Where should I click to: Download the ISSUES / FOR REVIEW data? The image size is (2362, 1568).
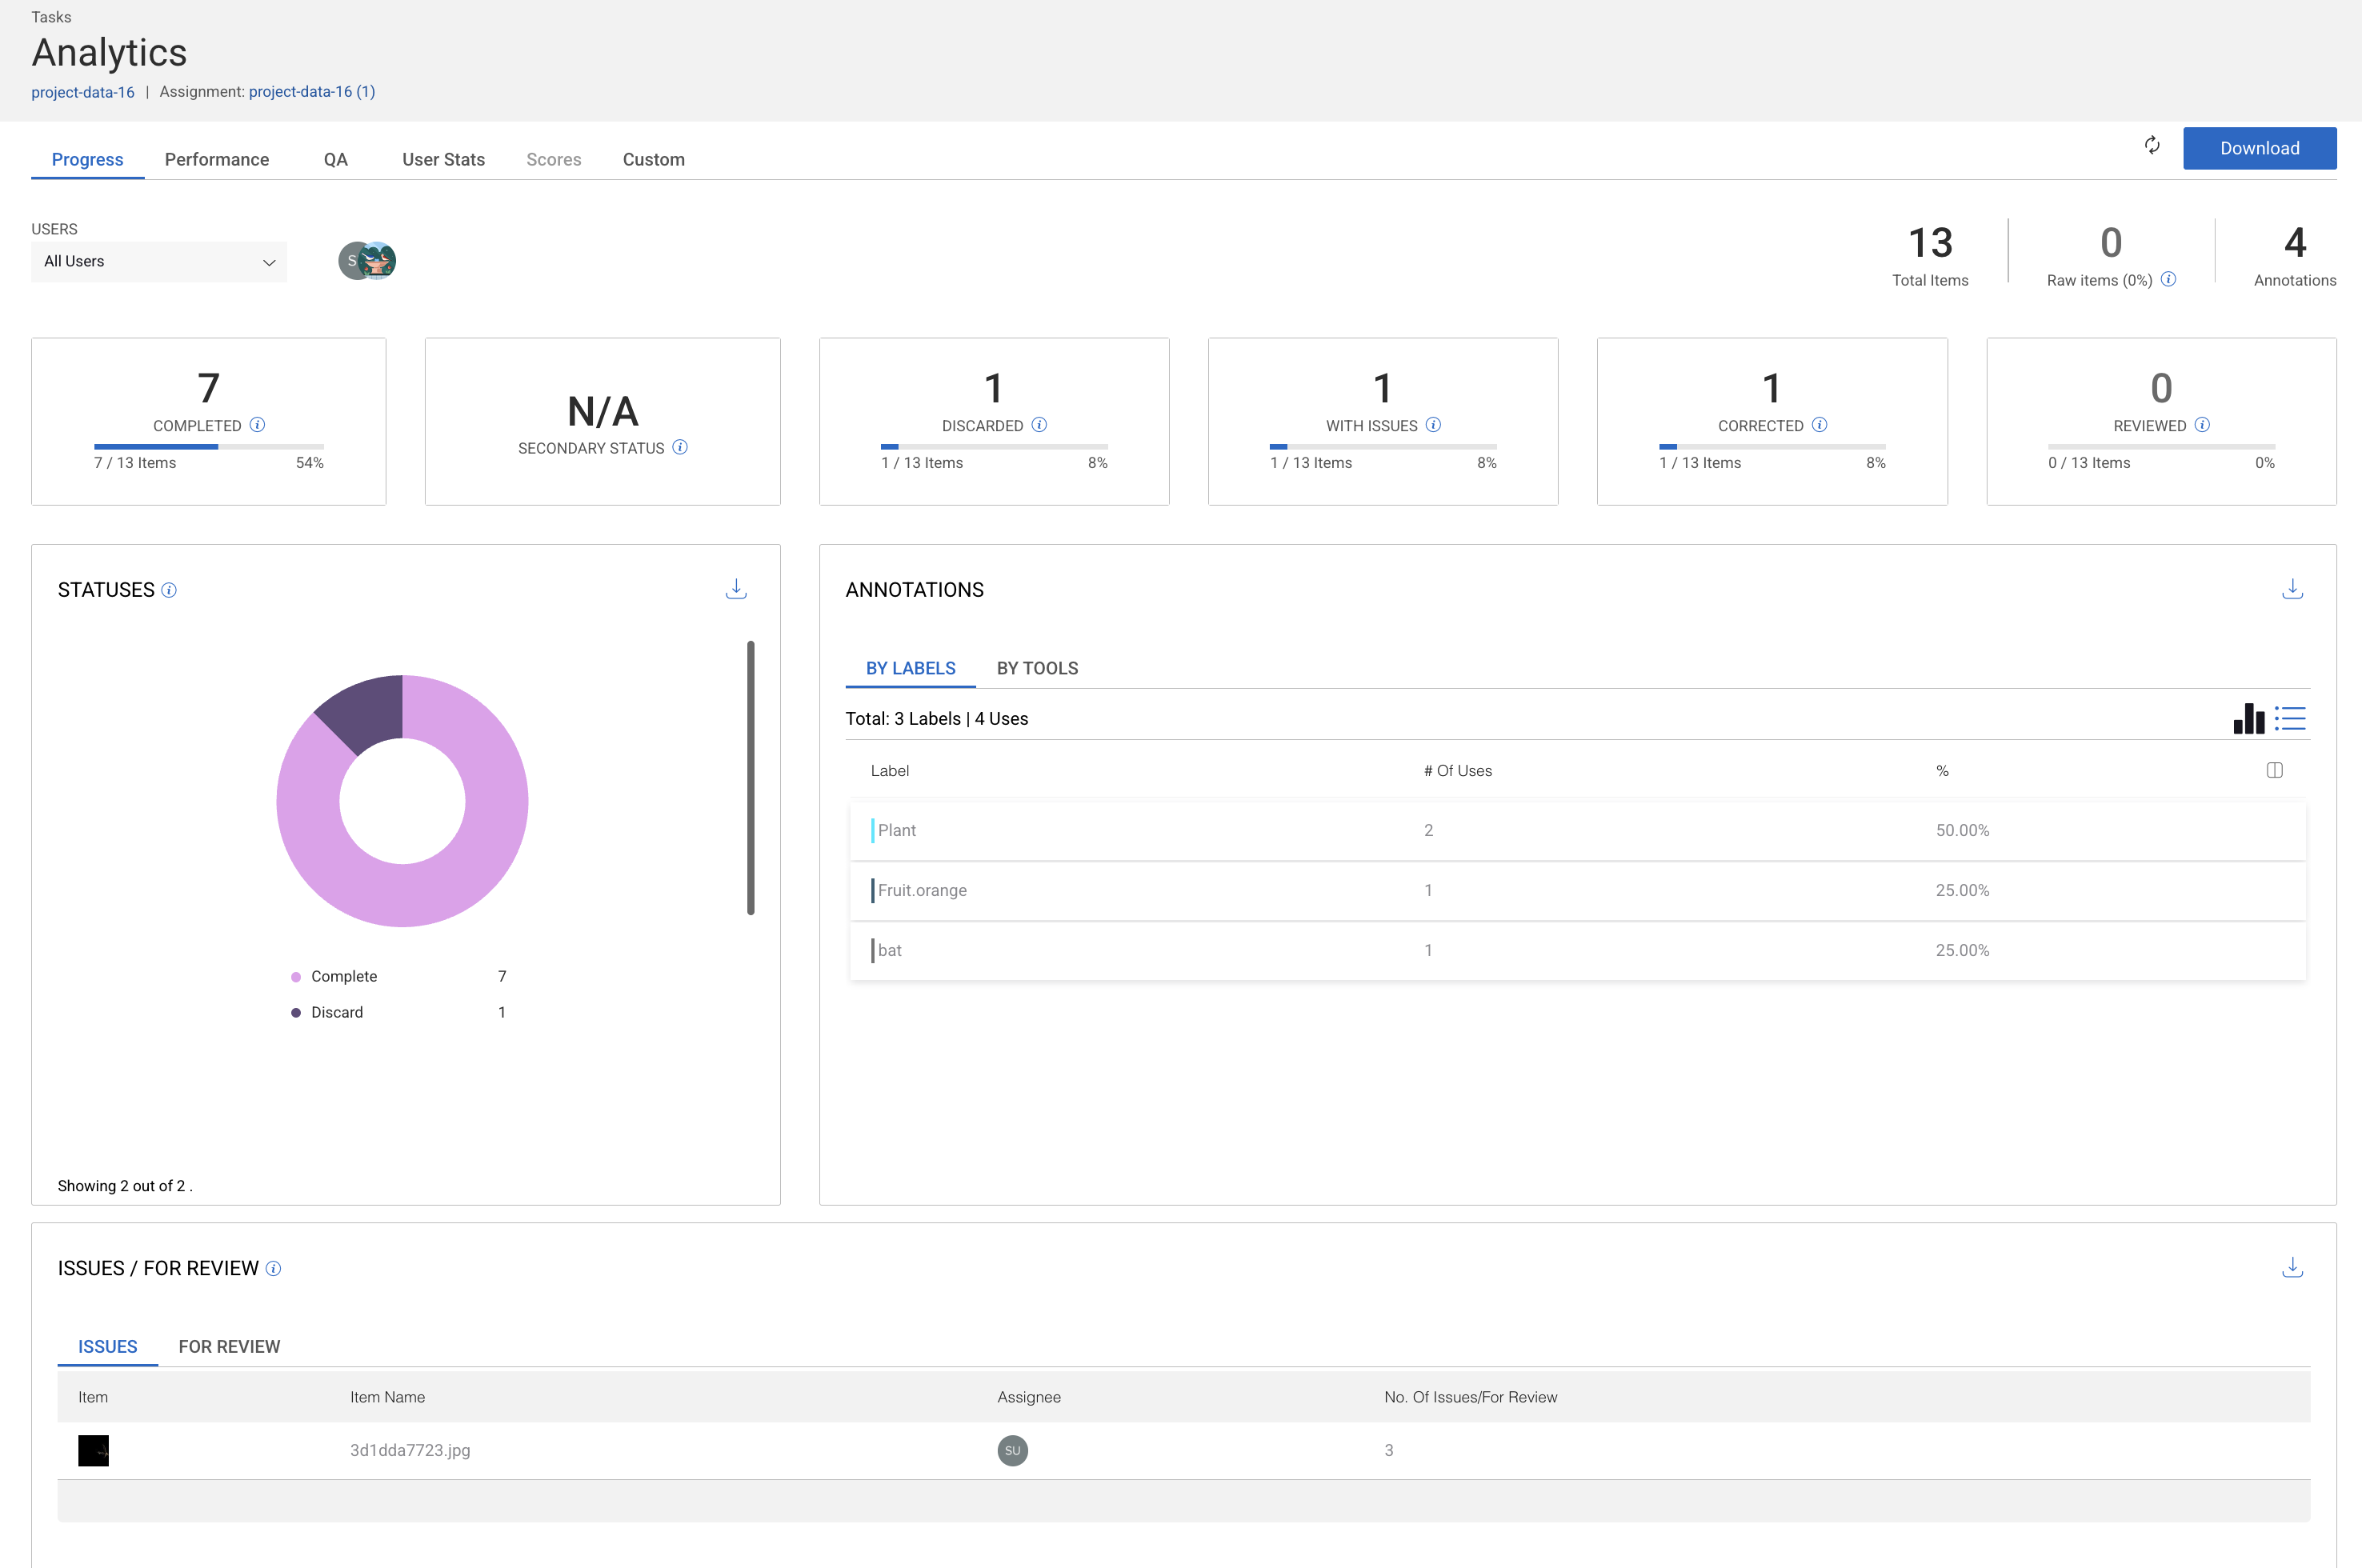[x=2292, y=1267]
